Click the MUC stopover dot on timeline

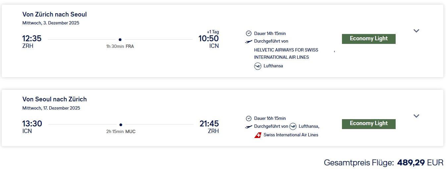tap(121, 125)
